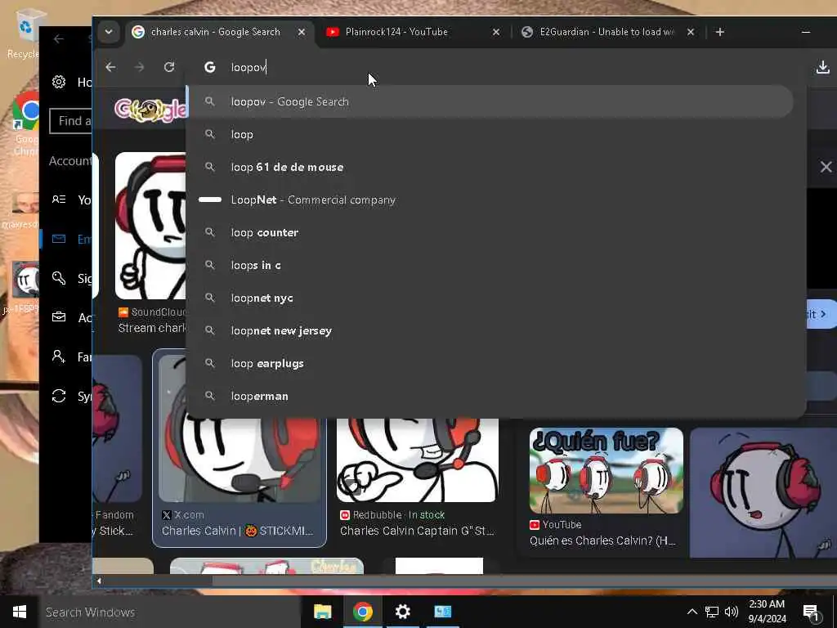This screenshot has height=628, width=837.
Task: Open the '¿Quién fue?' YouTube thumbnail
Action: click(x=606, y=470)
